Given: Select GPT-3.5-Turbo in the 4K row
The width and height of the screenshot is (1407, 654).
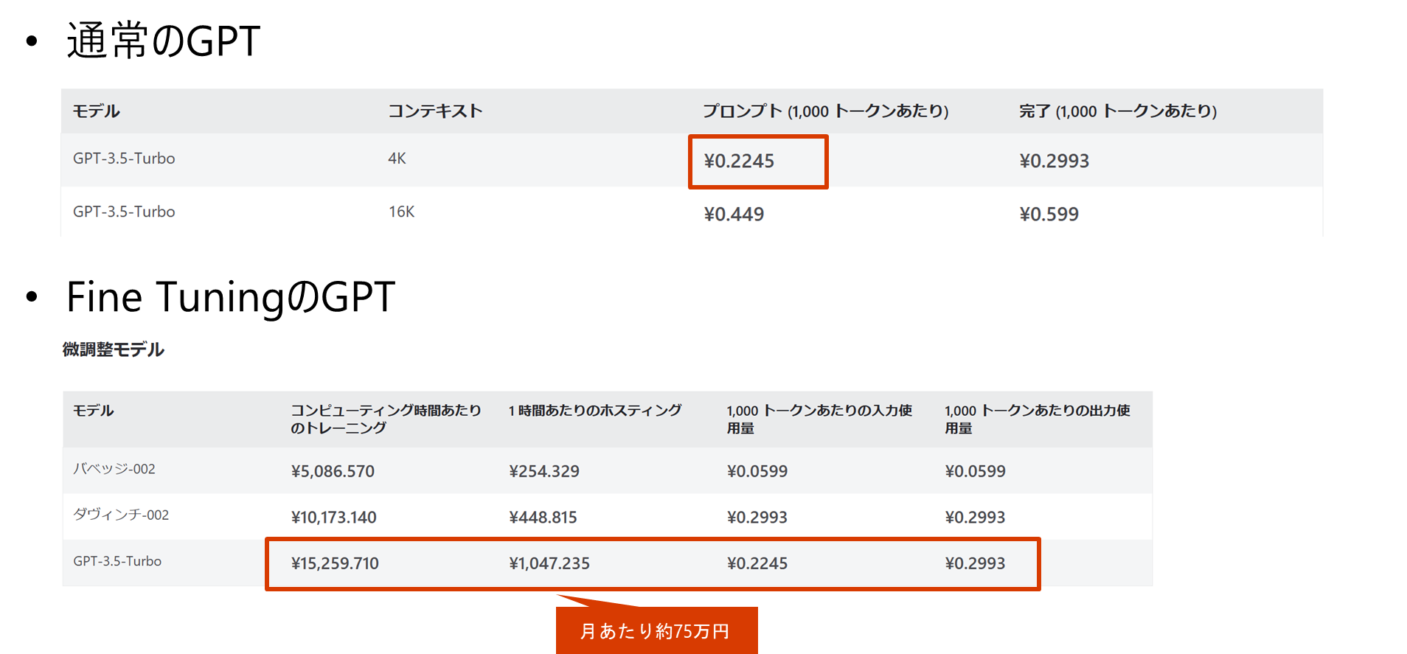Looking at the screenshot, I should tap(124, 159).
